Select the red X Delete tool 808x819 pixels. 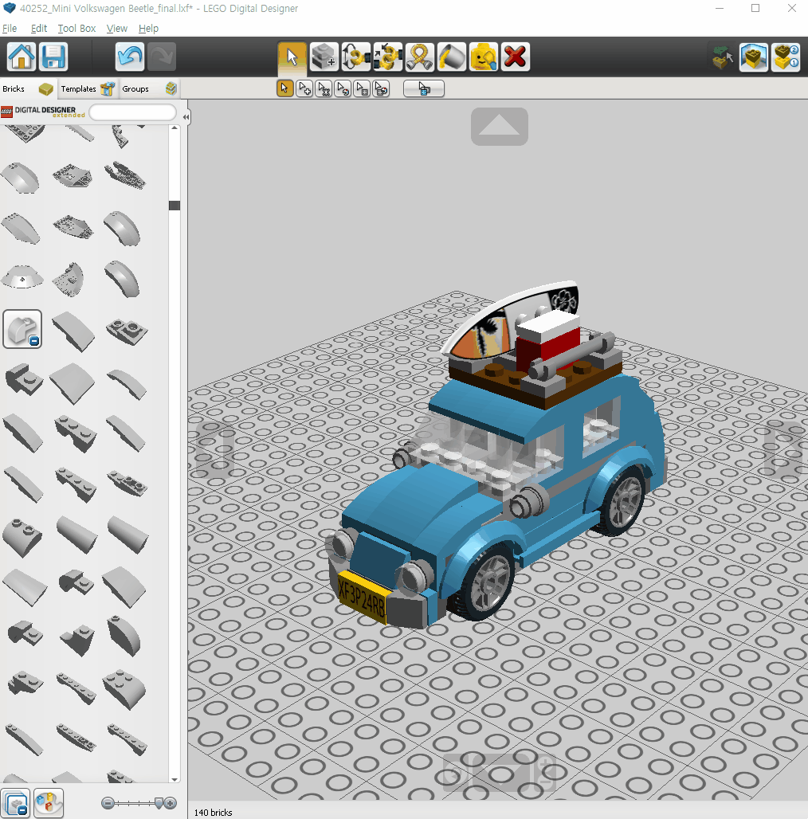(516, 57)
